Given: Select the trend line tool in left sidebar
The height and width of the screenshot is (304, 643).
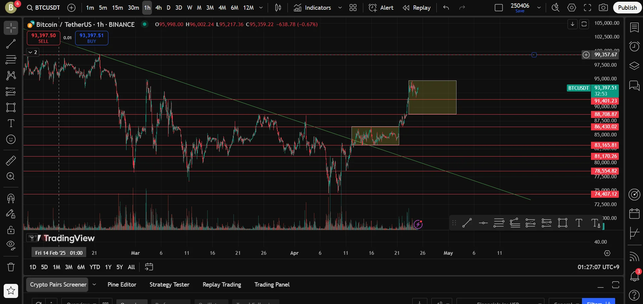Looking at the screenshot, I should [11, 44].
